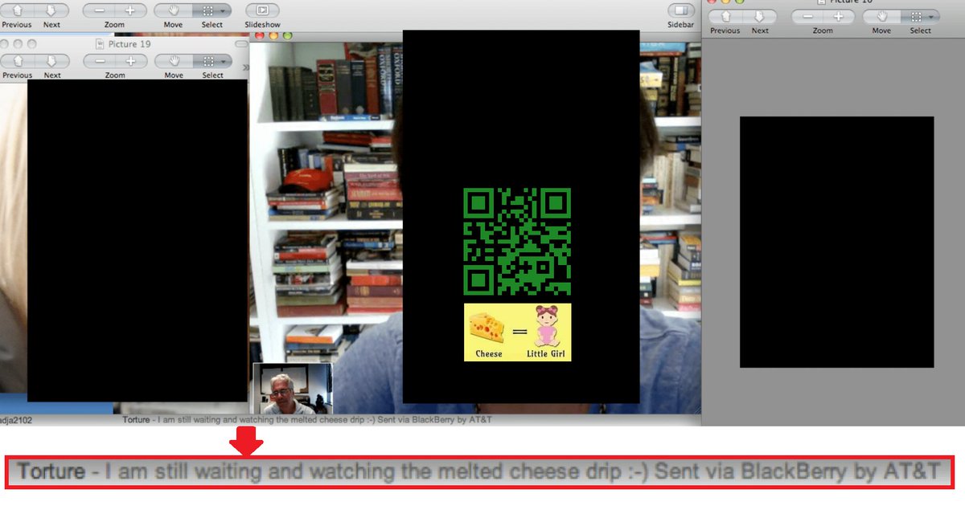Zoom out with minus in Picture 19 window
The height and width of the screenshot is (522, 965).
click(x=99, y=61)
